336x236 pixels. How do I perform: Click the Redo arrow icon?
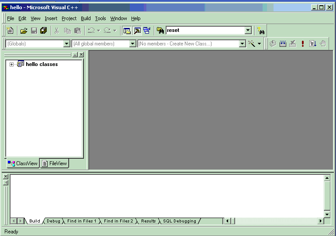tap(107, 31)
